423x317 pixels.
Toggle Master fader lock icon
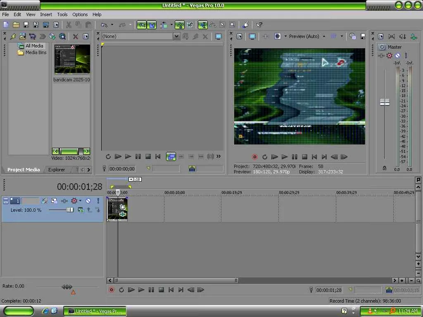385,168
